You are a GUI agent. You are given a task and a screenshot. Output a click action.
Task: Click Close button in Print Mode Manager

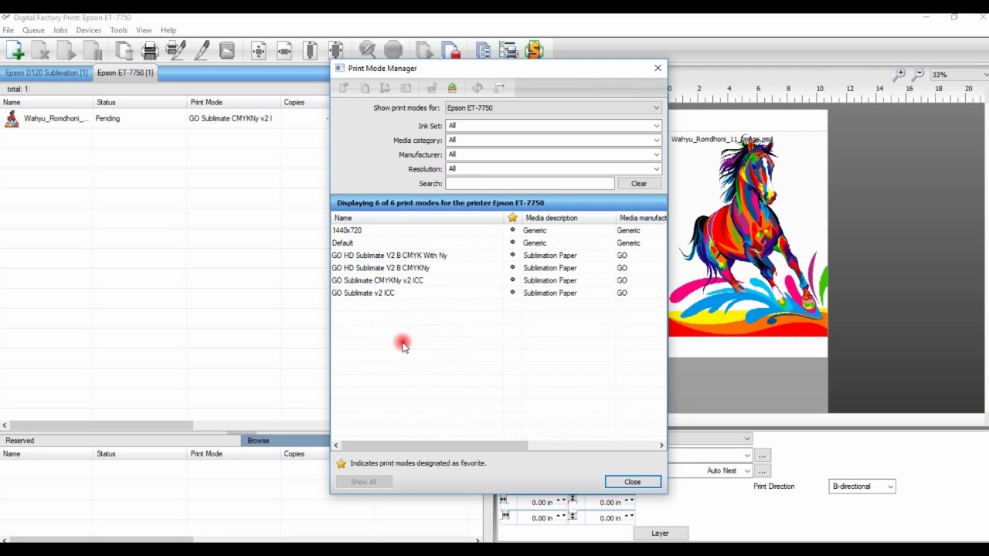[x=633, y=482]
